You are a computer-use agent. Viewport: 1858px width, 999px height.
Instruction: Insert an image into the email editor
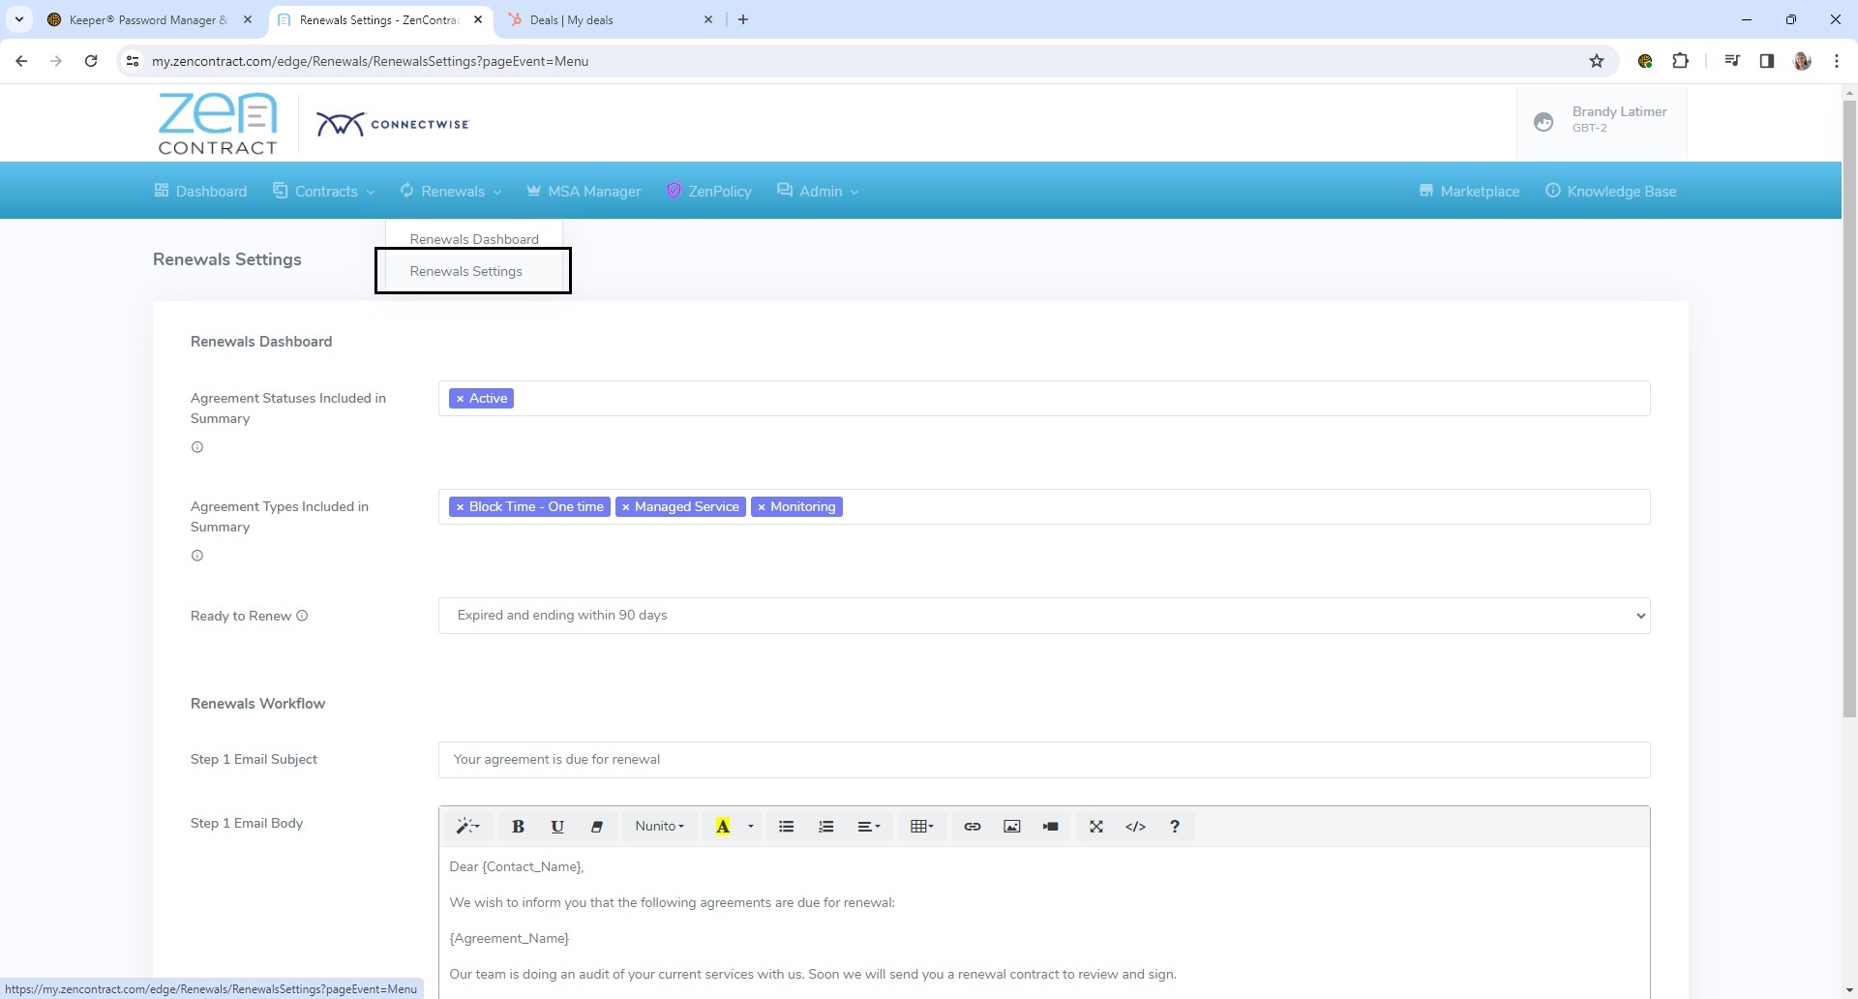(1011, 826)
